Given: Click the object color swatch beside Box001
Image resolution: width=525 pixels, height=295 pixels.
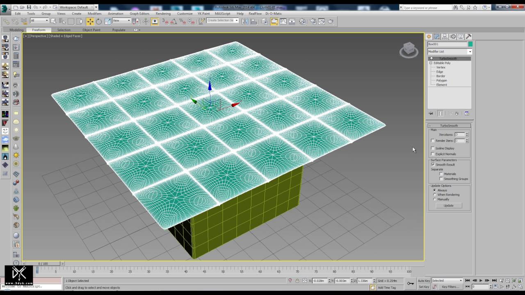Looking at the screenshot, I should (x=470, y=44).
